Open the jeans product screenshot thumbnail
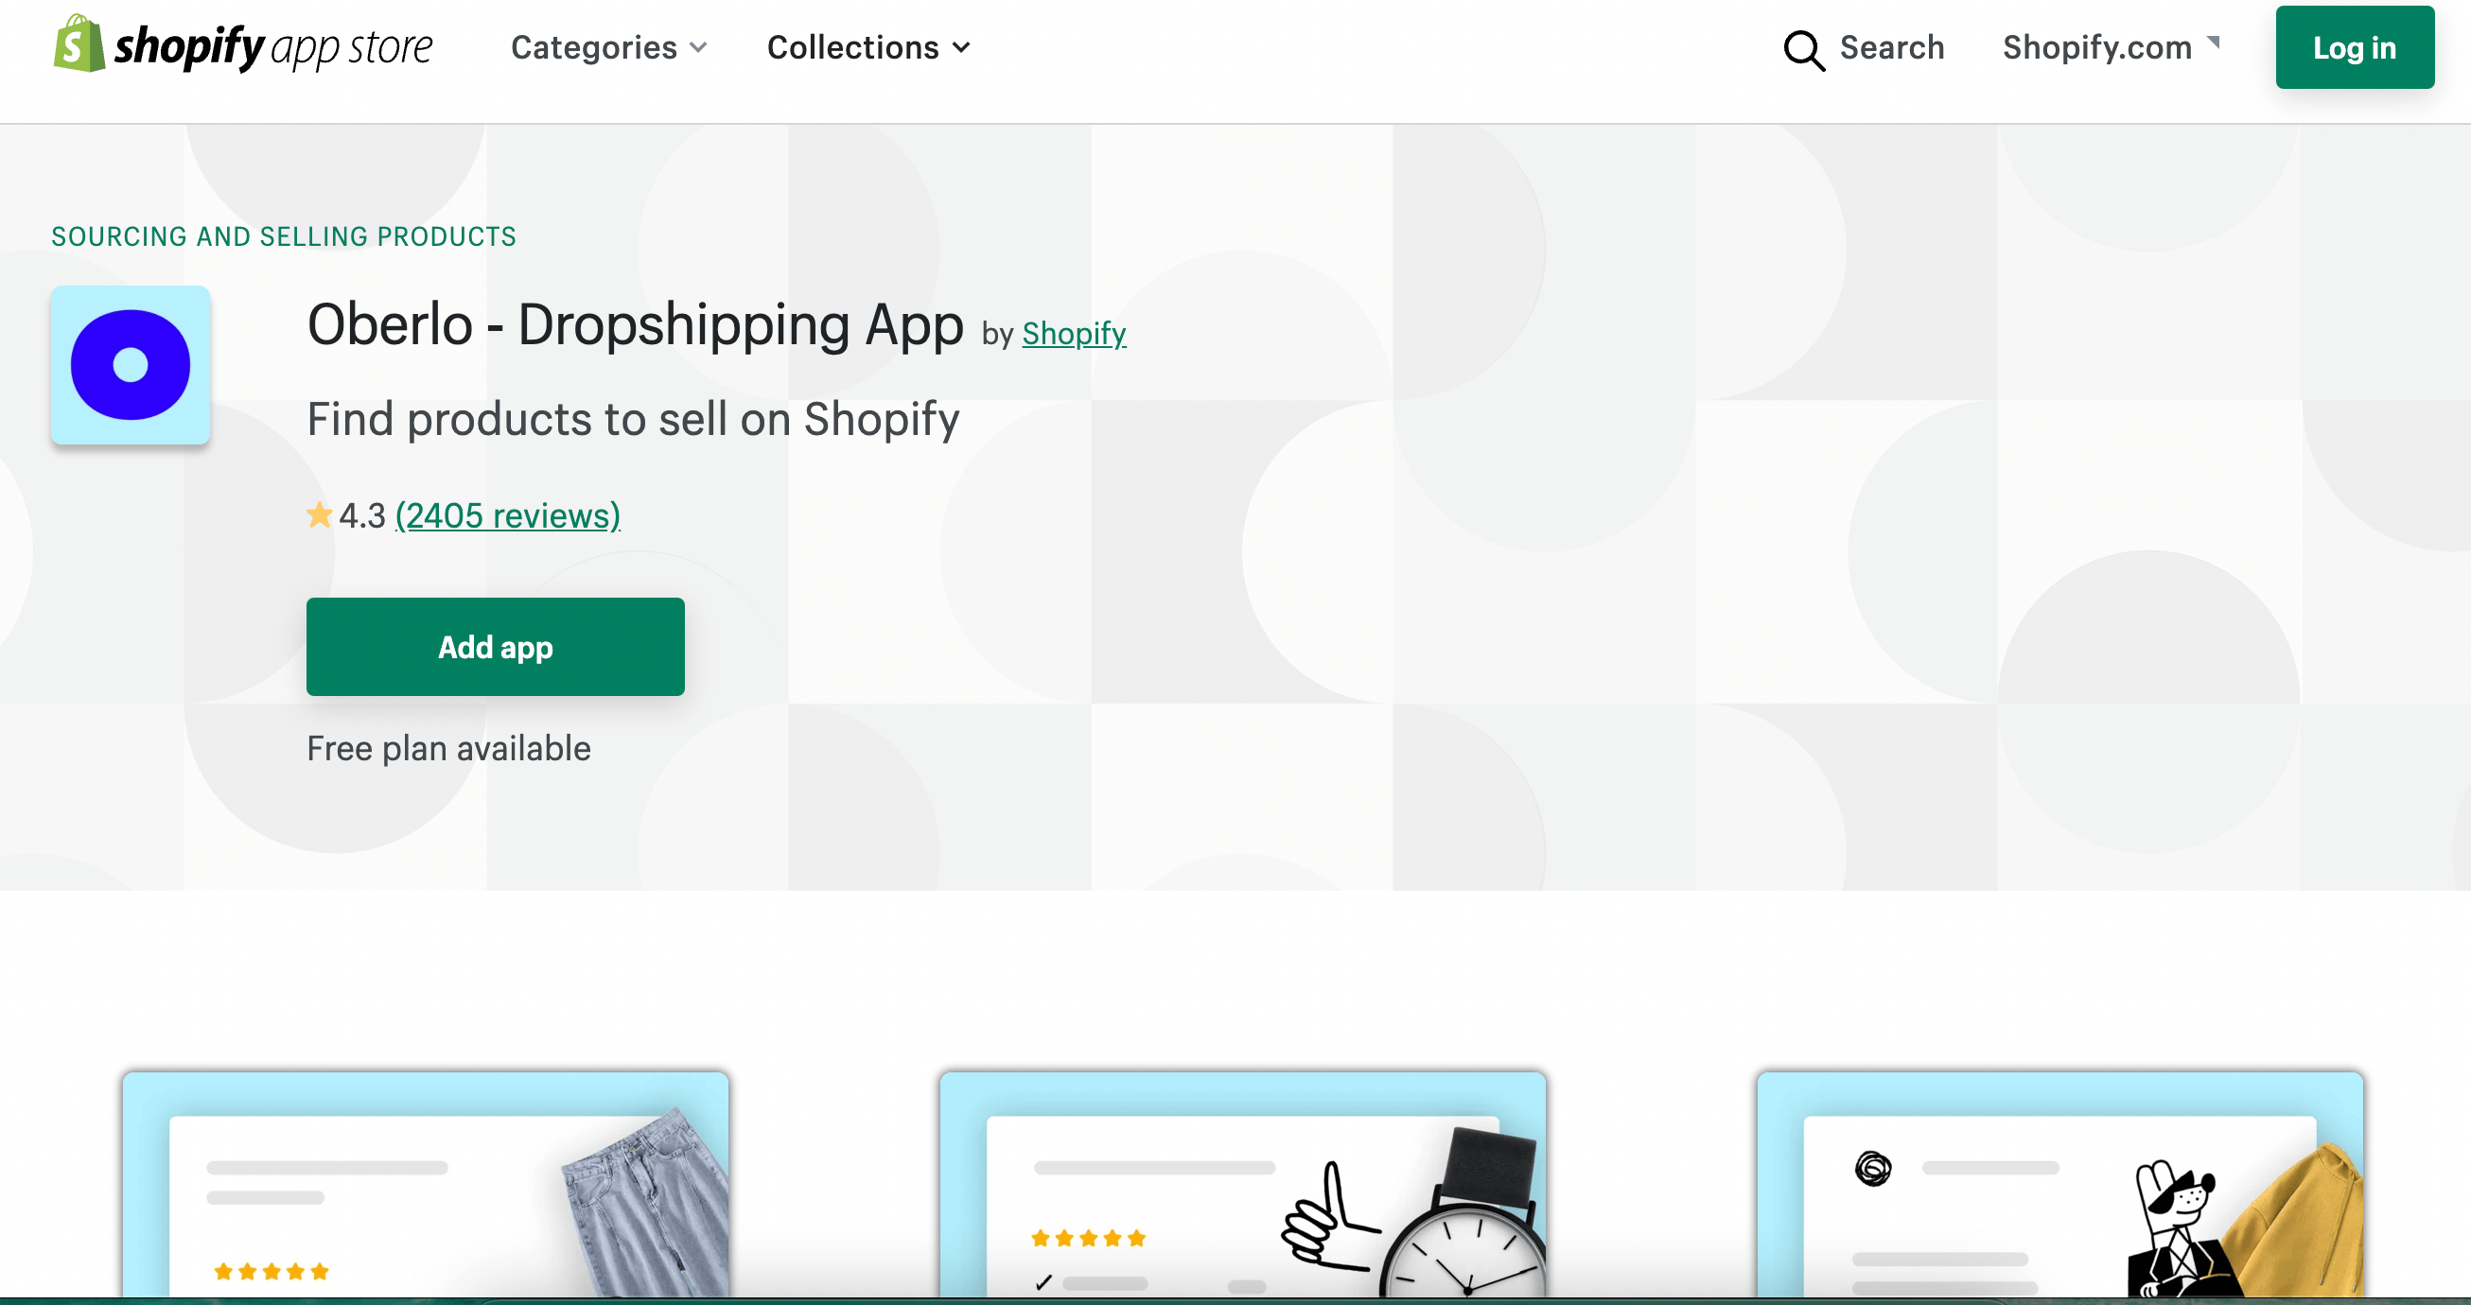The width and height of the screenshot is (2471, 1305). pyautogui.click(x=425, y=1185)
